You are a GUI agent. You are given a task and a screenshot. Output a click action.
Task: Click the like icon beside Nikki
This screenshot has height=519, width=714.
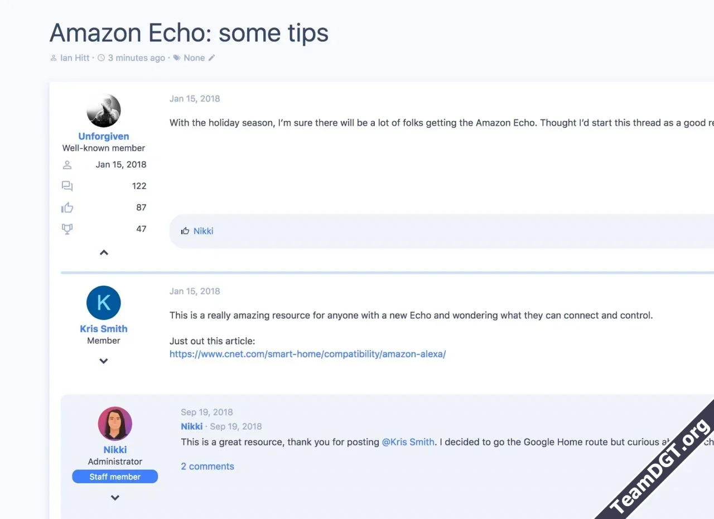tap(185, 231)
